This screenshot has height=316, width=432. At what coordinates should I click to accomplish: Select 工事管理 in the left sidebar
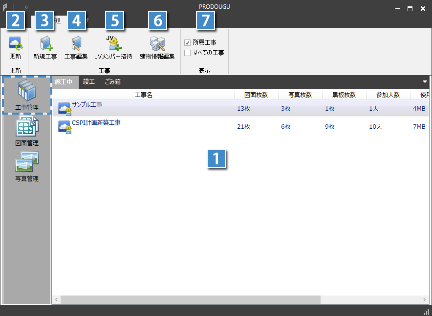point(27,94)
